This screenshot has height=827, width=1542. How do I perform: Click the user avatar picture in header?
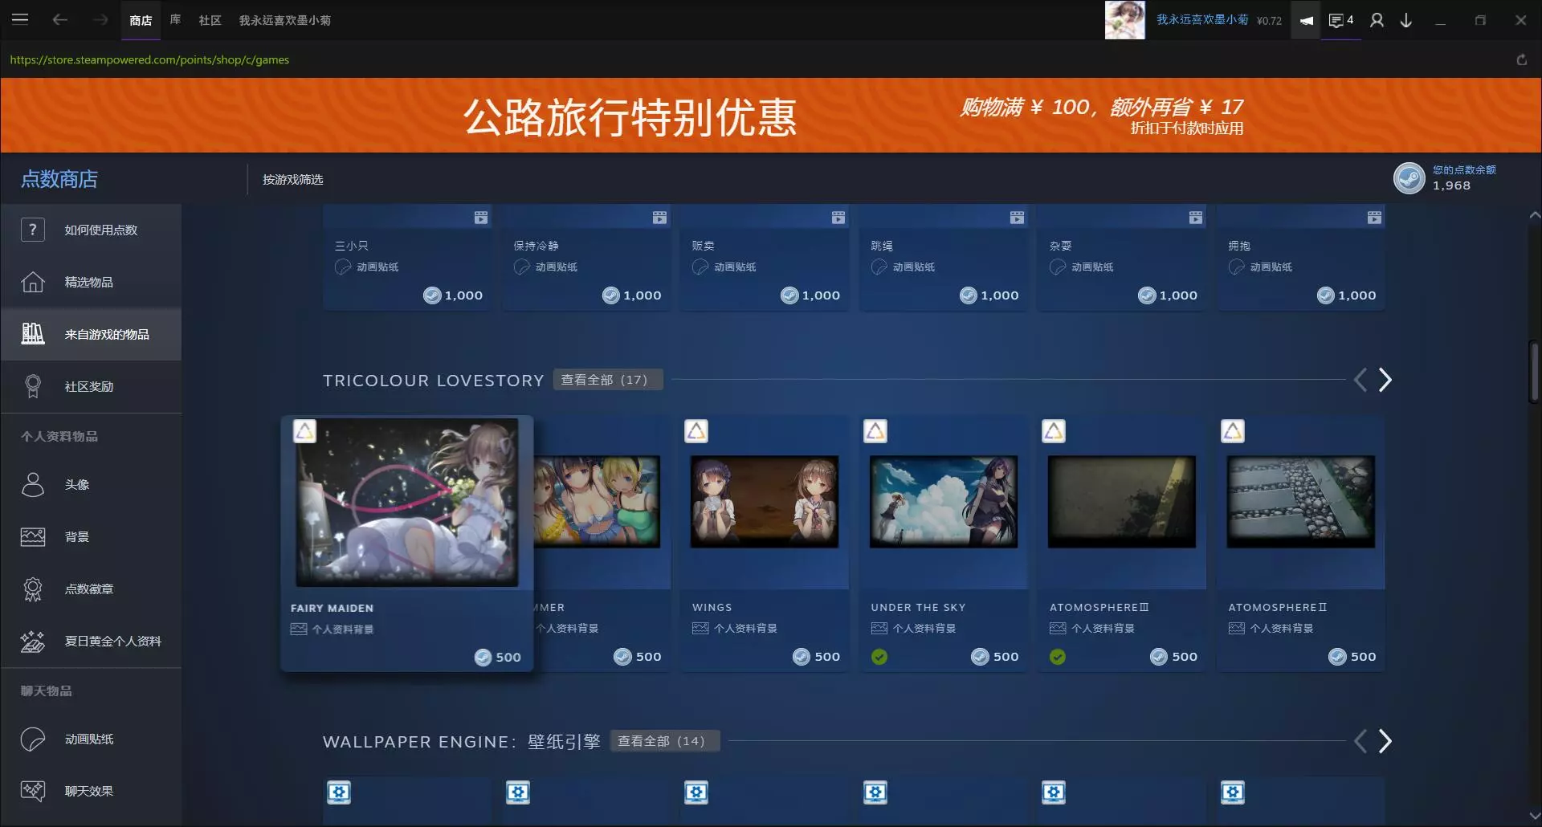coord(1124,20)
